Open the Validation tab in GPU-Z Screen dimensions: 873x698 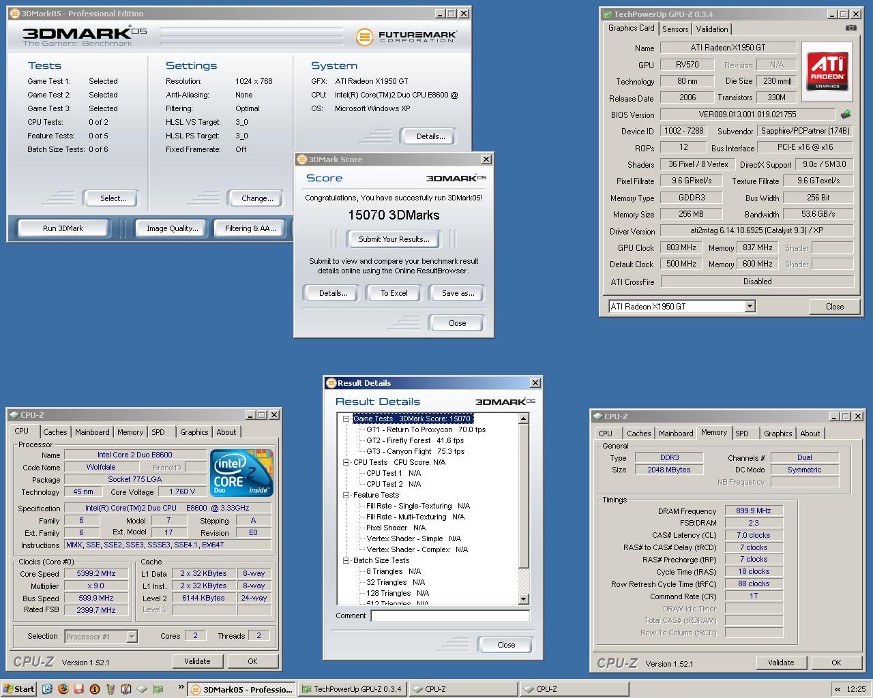(x=712, y=29)
